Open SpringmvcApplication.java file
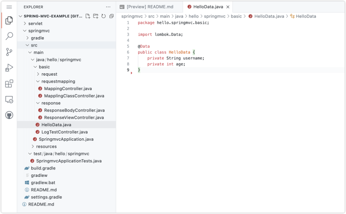This screenshot has width=346, height=214. point(66,139)
